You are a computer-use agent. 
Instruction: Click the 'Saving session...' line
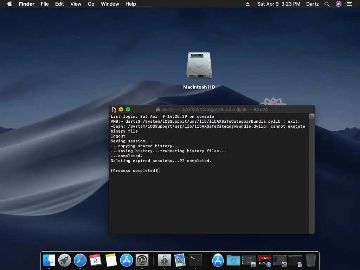[131, 141]
